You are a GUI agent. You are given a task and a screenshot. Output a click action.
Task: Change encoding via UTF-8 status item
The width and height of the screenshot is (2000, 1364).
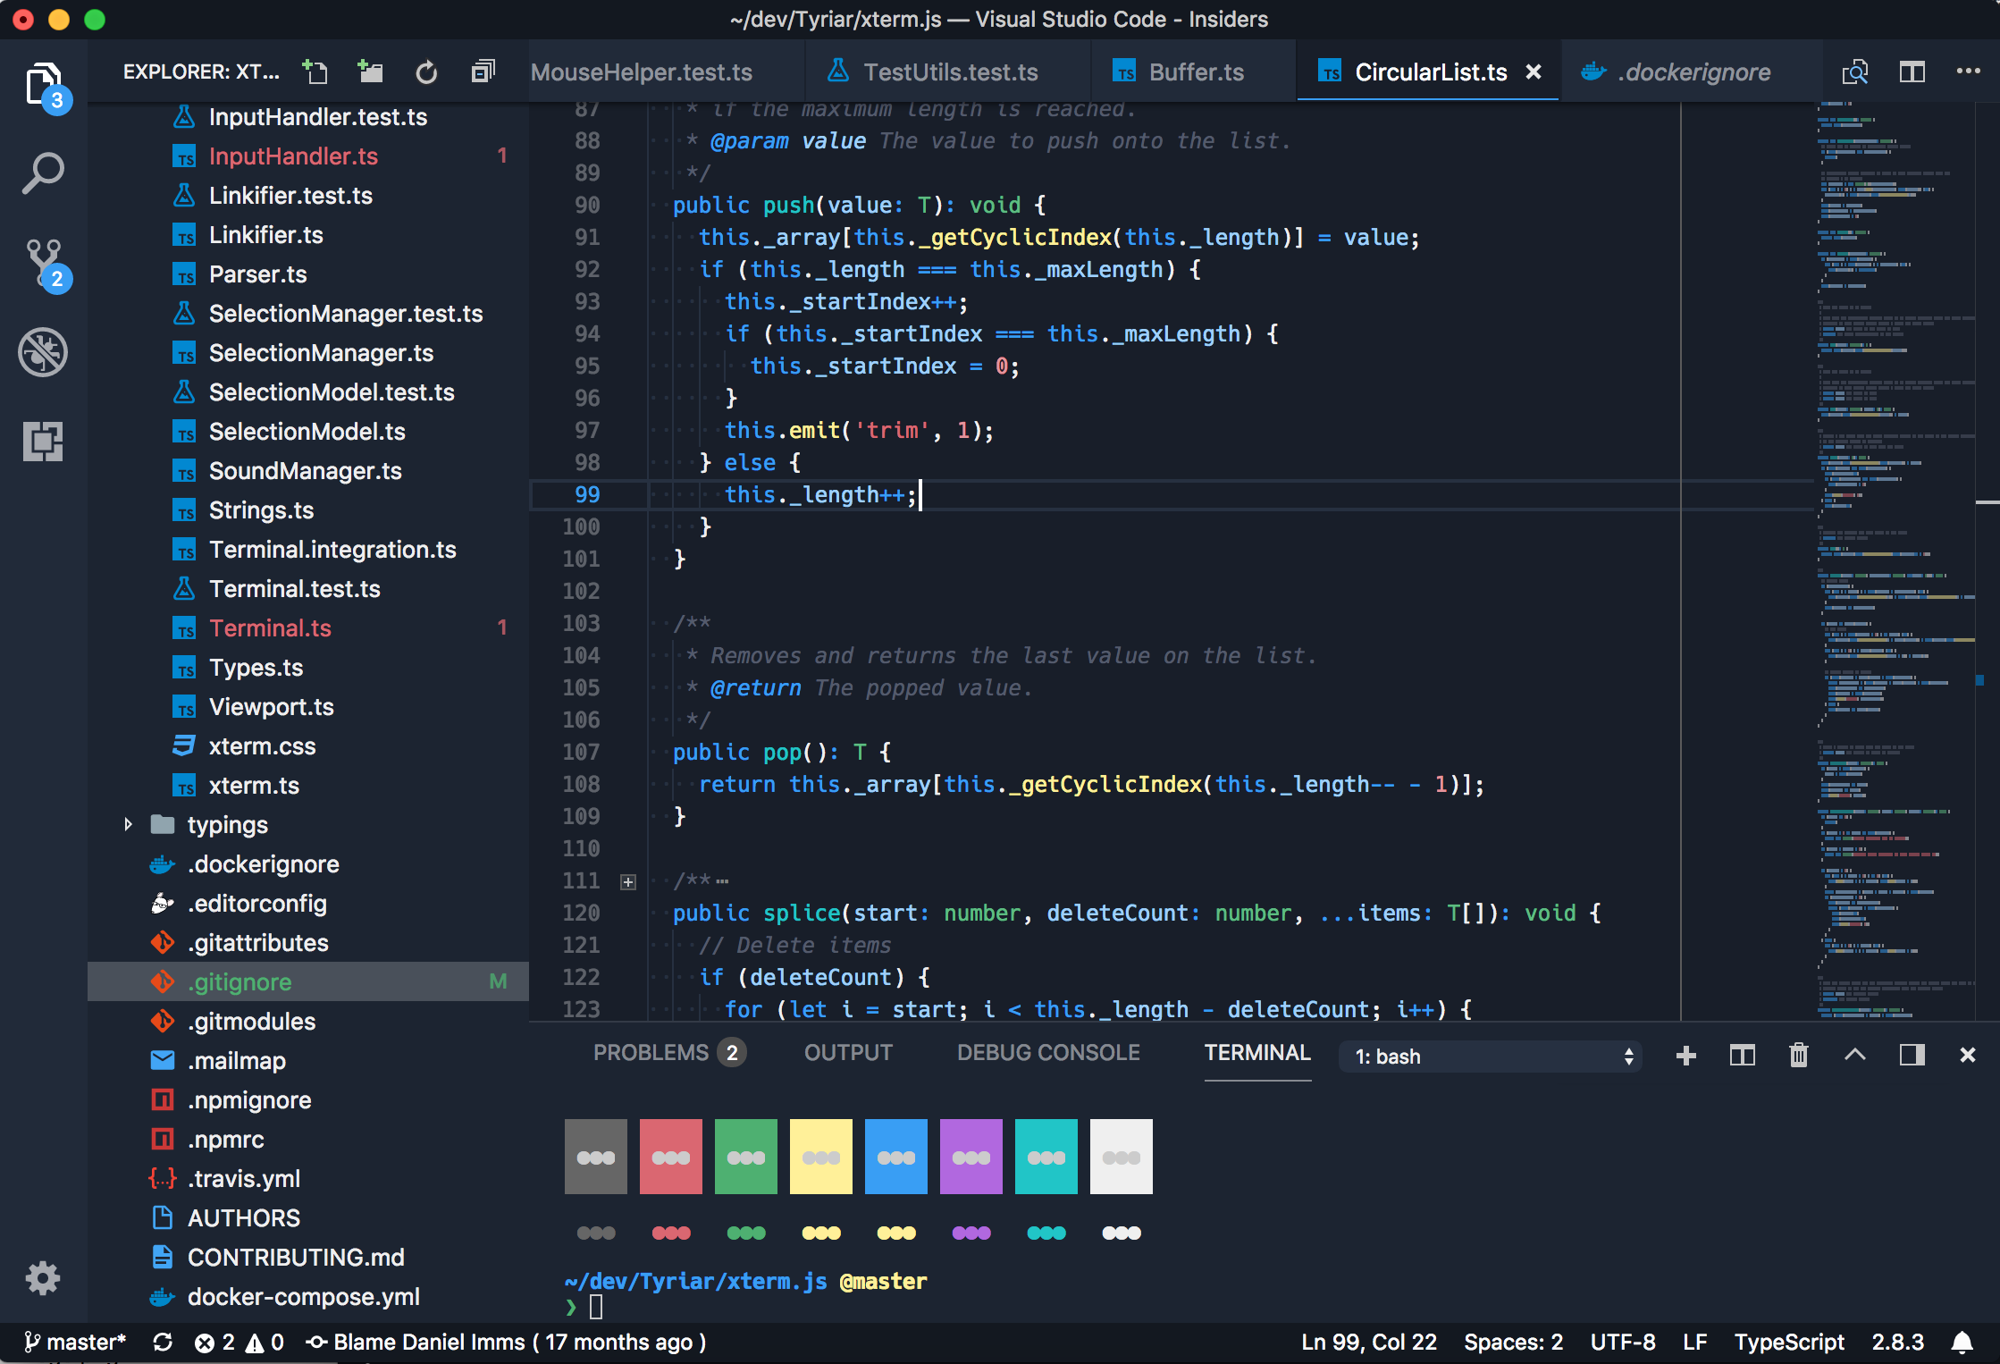pyautogui.click(x=1623, y=1343)
